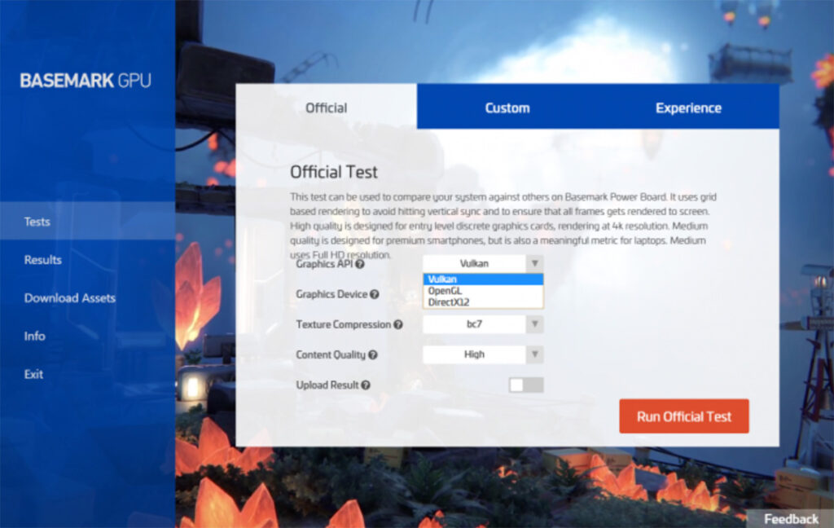
Task: Open the Graphics API dropdown arrow
Action: (x=536, y=262)
